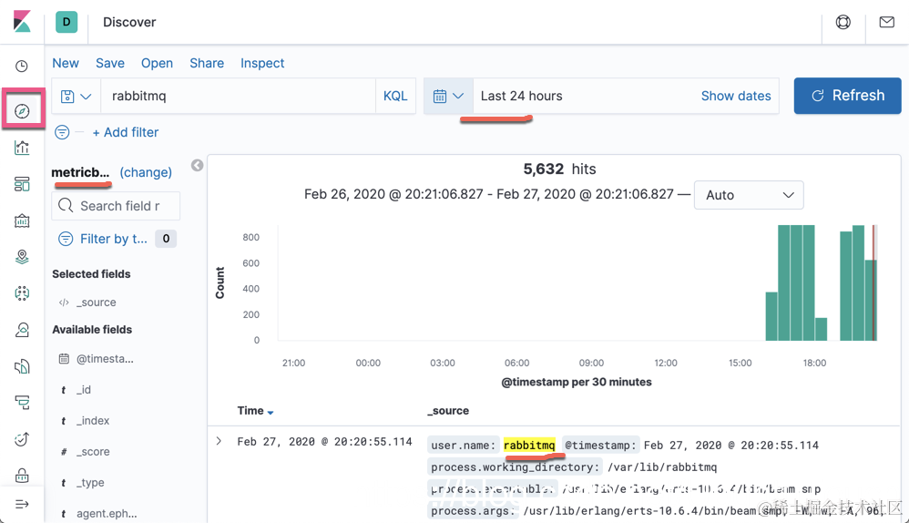Focus the rabbitmq query input

pos(239,97)
